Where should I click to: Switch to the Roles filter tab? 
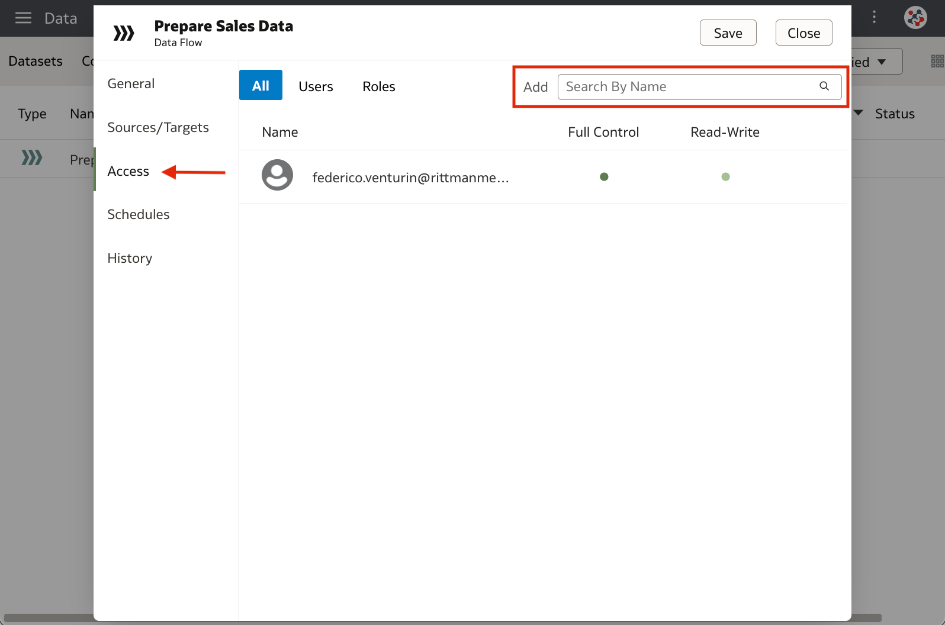[x=379, y=86]
